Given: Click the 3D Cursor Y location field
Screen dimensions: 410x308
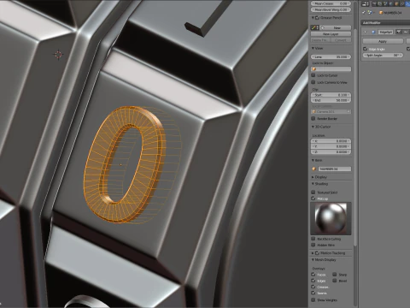Looking at the screenshot, I should 331,146.
